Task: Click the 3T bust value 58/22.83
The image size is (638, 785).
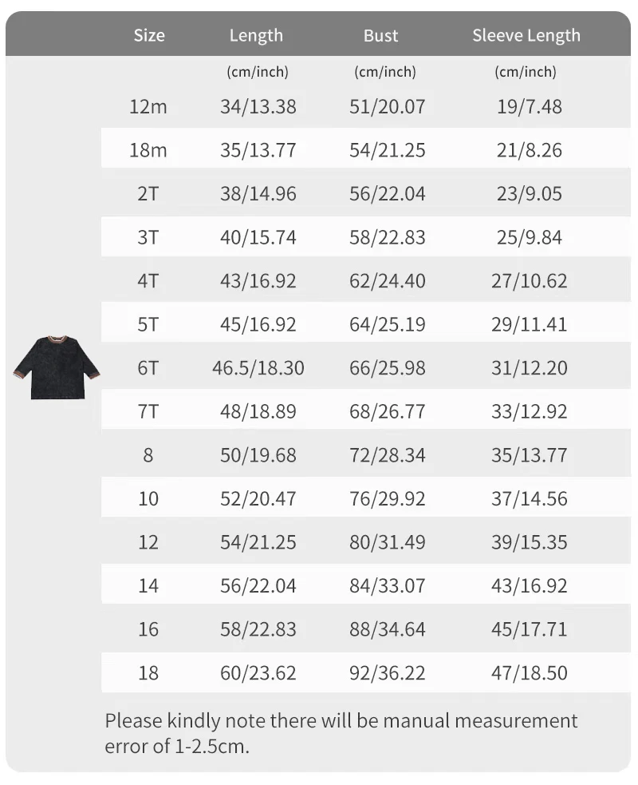Action: point(387,237)
